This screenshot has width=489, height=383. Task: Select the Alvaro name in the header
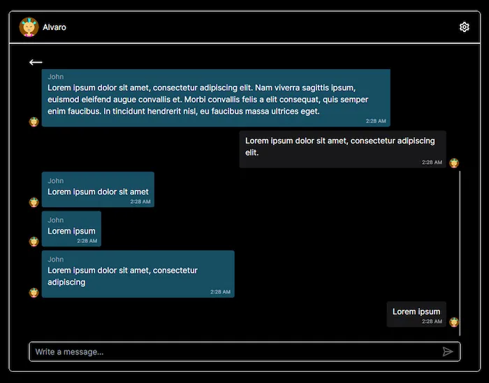click(54, 27)
